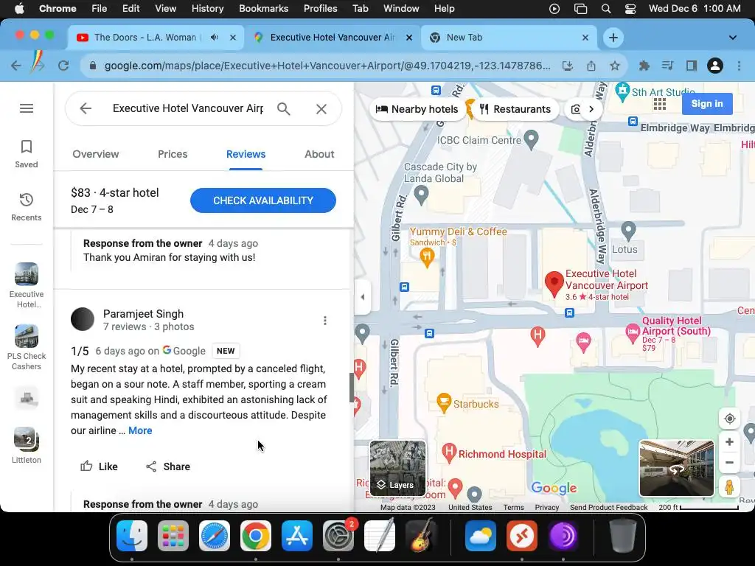Image resolution: width=755 pixels, height=566 pixels.
Task: Zoom out on the map
Action: pyautogui.click(x=729, y=463)
